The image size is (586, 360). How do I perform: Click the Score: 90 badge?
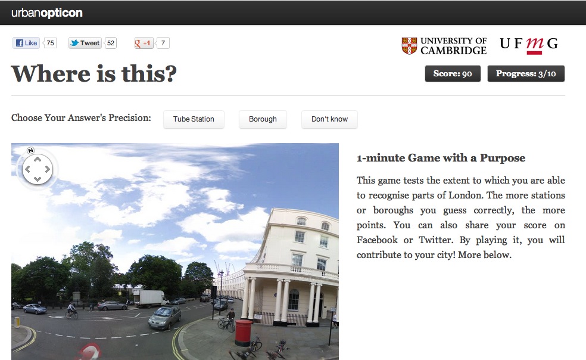[453, 73]
